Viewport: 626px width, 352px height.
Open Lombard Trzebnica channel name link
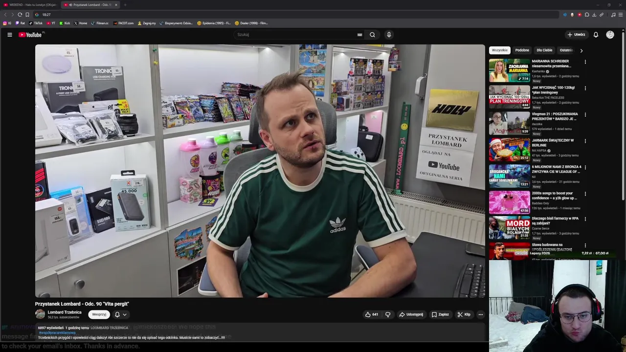(x=65, y=312)
